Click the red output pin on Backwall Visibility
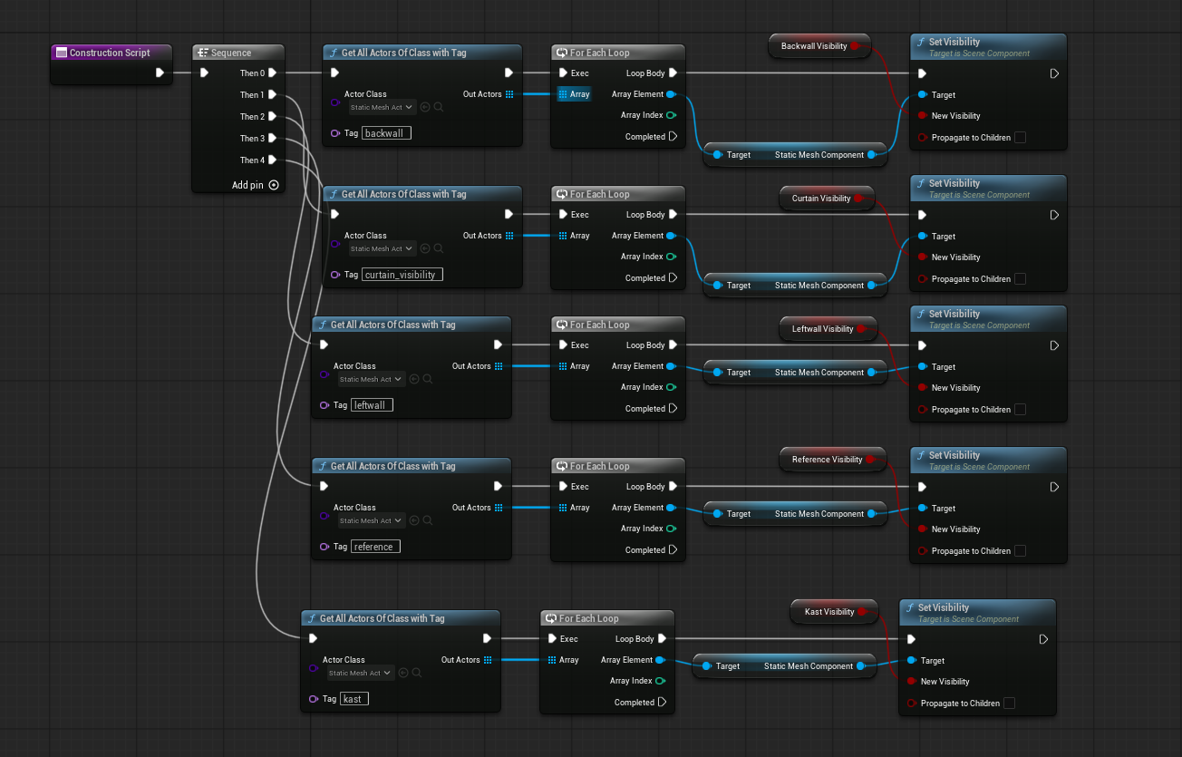Image resolution: width=1182 pixels, height=757 pixels. pos(855,46)
